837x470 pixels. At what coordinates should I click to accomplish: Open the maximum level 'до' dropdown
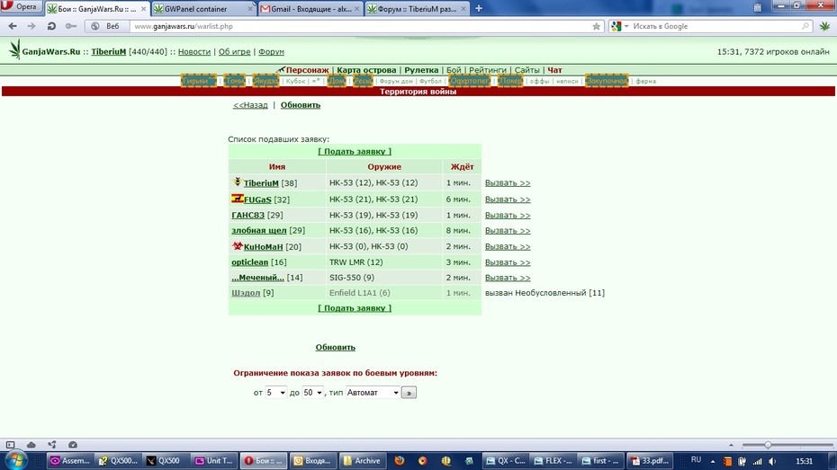click(313, 392)
